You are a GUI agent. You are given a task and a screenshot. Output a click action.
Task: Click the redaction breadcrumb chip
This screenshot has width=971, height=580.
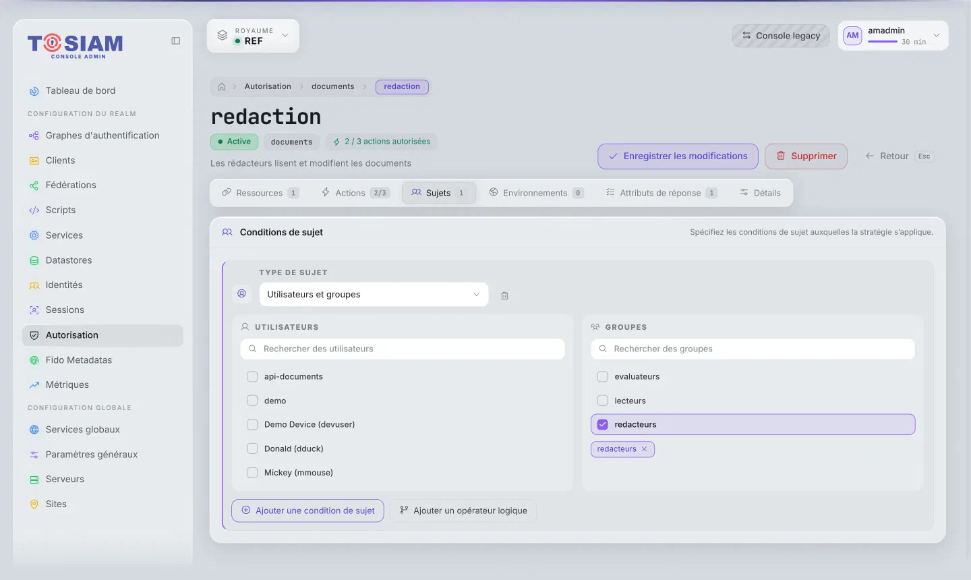[x=402, y=87]
